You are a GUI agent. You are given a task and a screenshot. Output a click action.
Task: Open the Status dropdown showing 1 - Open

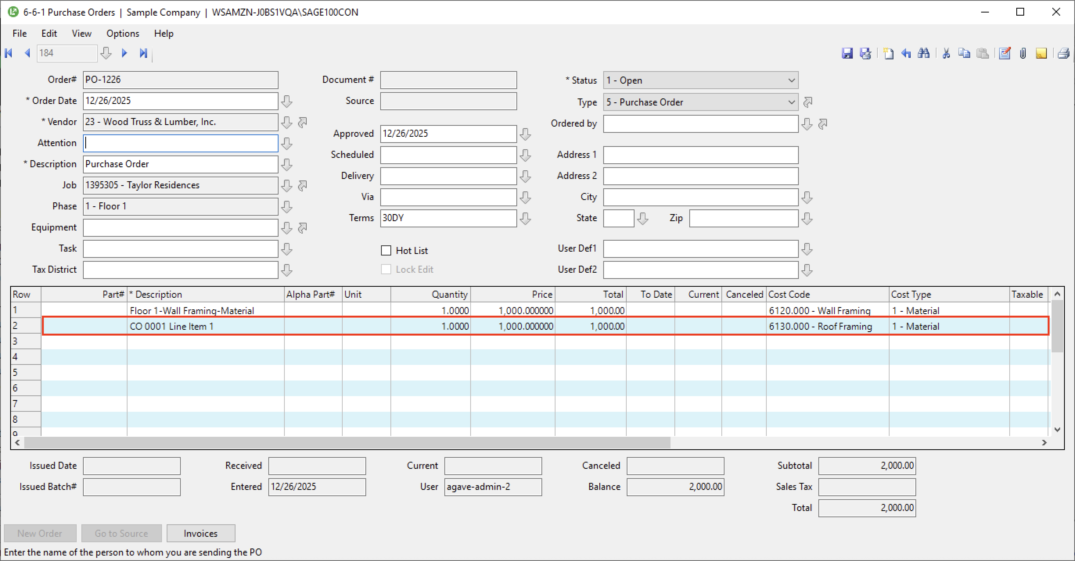click(792, 80)
